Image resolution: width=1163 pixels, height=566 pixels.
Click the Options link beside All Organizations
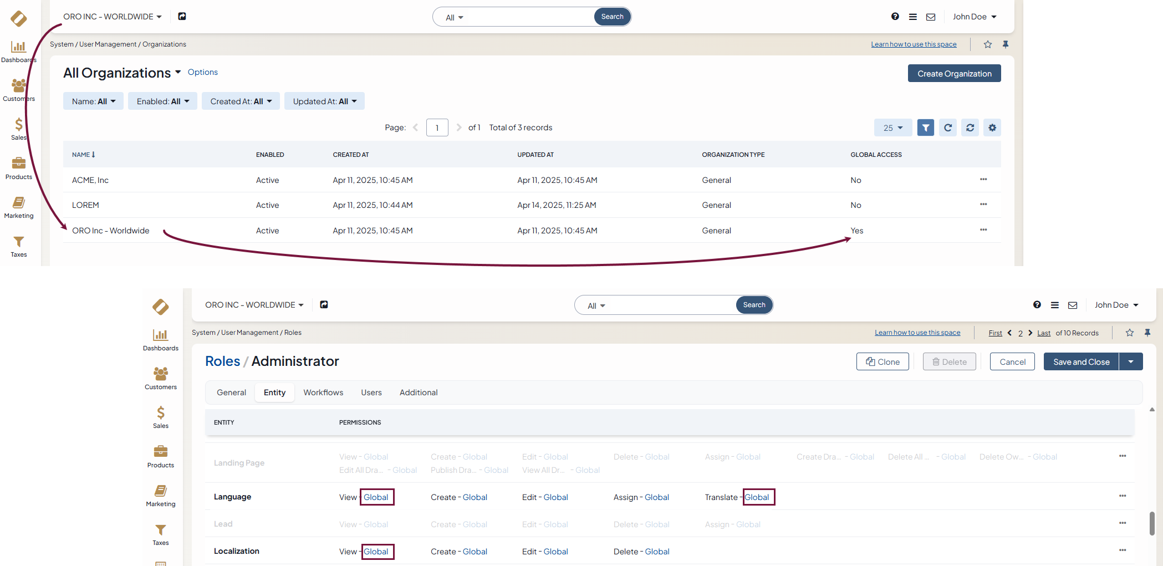click(202, 72)
